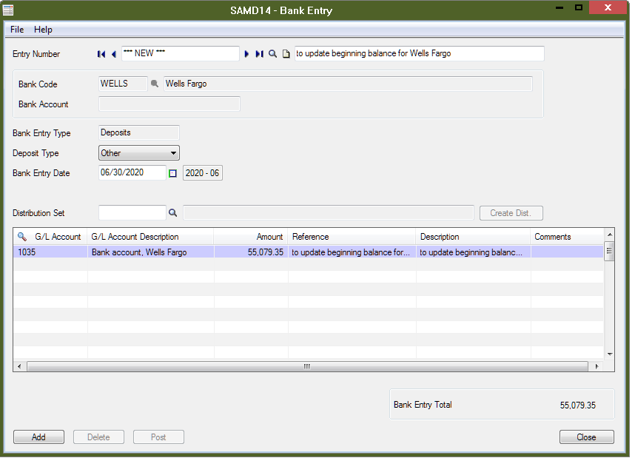Click previous entry navigation arrow

[x=113, y=54]
